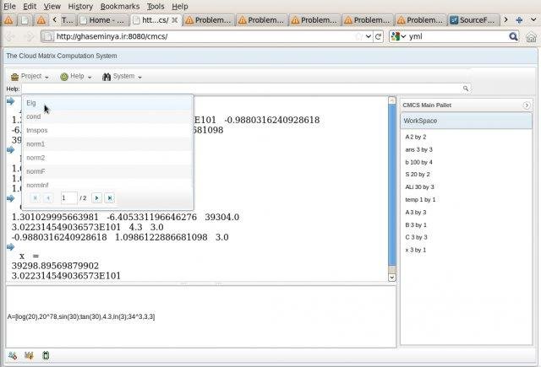Select Eig from the suggestion list

pyautogui.click(x=107, y=103)
